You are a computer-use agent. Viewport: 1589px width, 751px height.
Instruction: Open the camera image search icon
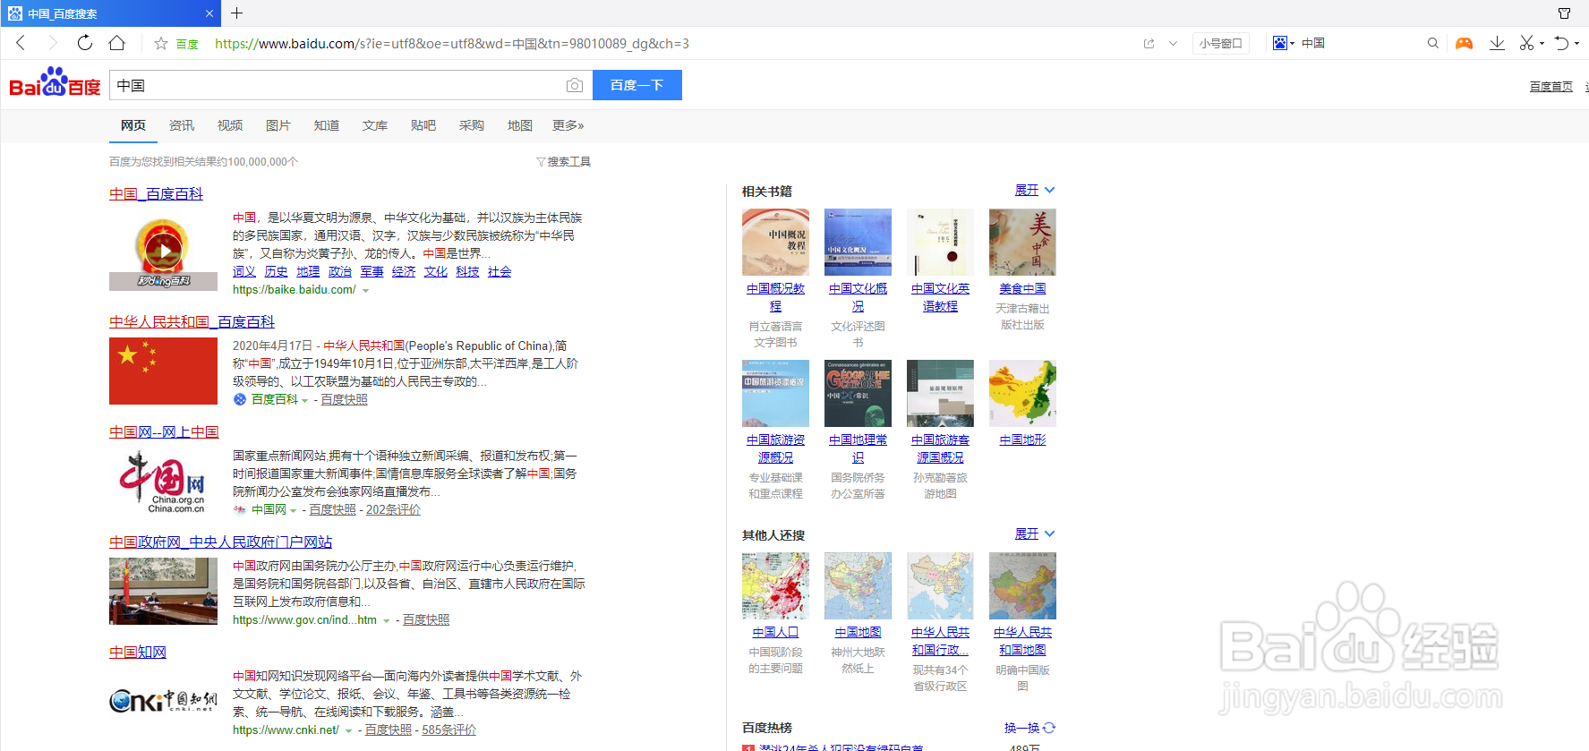coord(575,85)
